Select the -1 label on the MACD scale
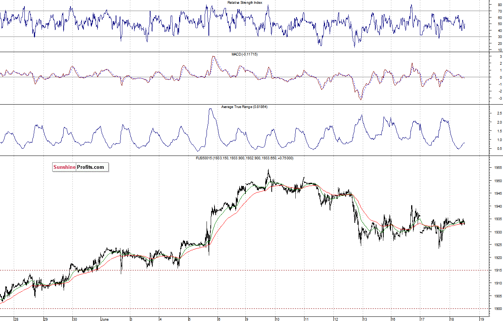Viewport: 503px width, 321px height. coord(500,84)
